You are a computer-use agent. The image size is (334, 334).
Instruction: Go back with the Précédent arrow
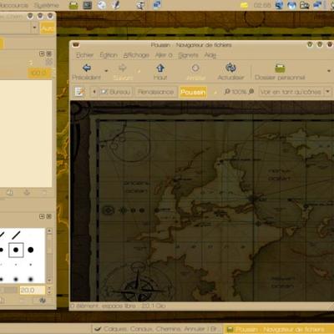87,72
